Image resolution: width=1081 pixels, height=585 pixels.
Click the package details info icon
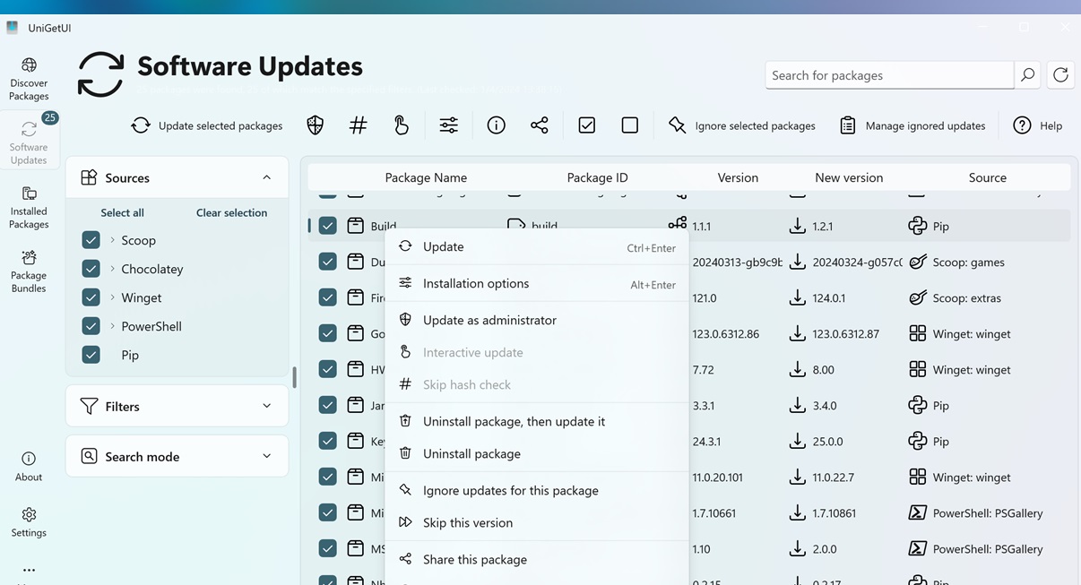coord(496,125)
